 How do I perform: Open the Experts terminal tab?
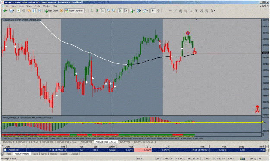[x=64, y=154]
